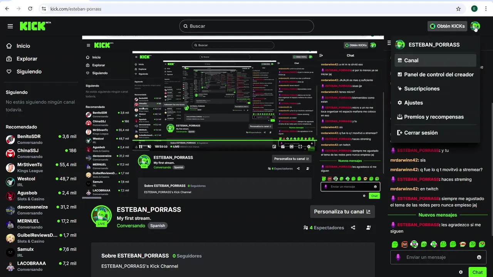Send message with the green Chat button

click(478, 272)
